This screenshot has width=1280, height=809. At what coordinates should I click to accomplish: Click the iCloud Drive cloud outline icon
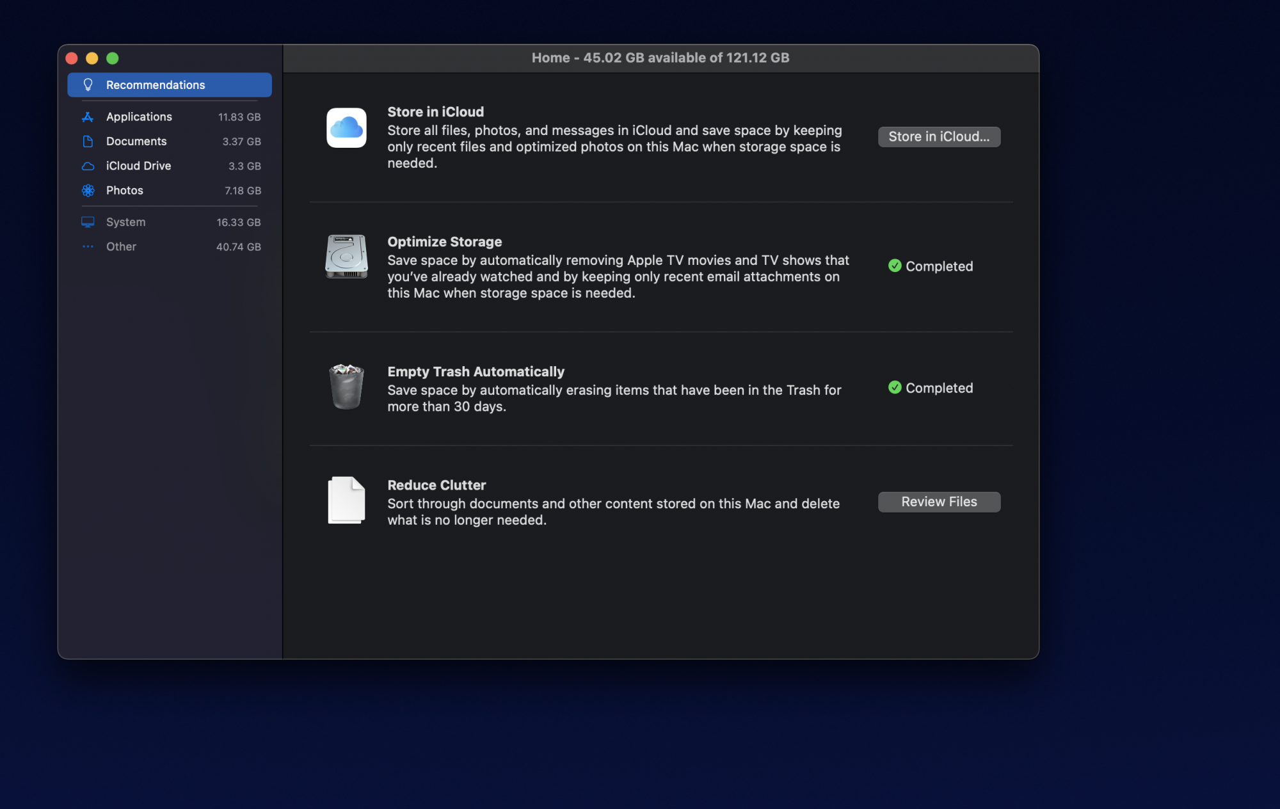click(x=88, y=166)
